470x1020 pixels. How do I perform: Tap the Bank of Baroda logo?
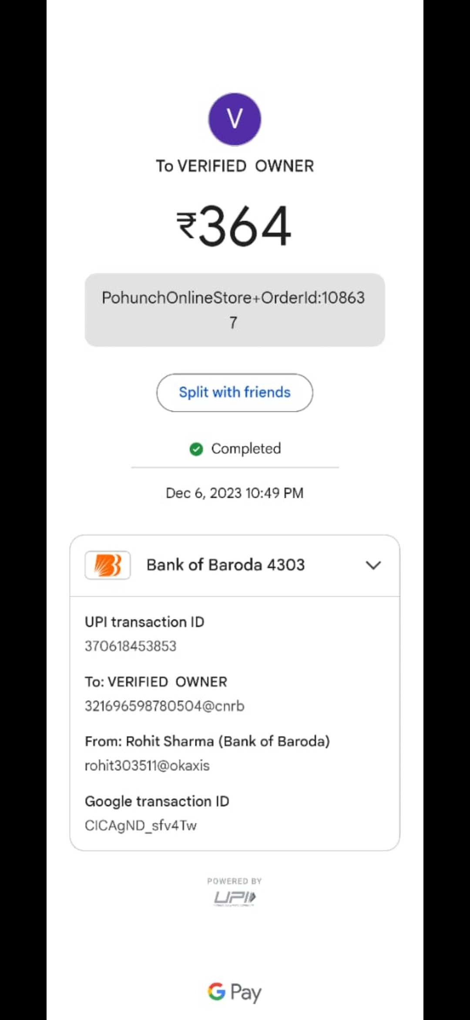click(x=107, y=565)
